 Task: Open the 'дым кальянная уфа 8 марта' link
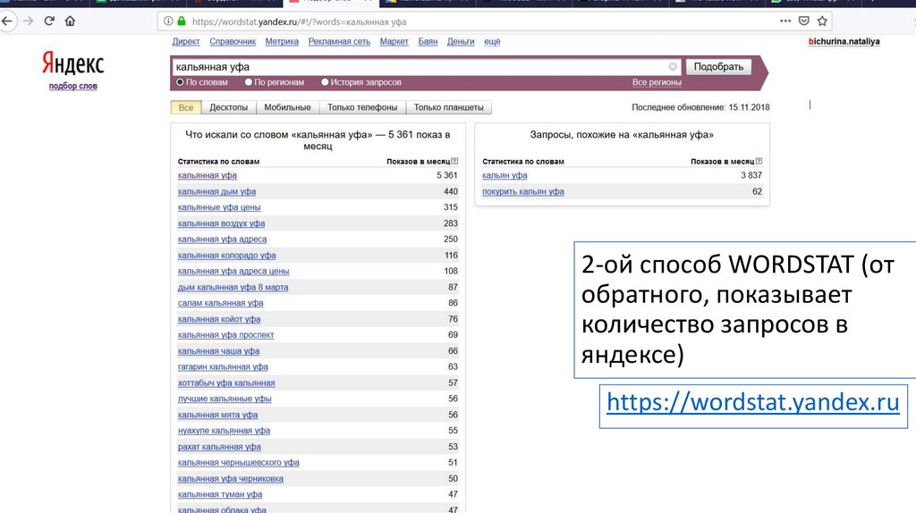pyautogui.click(x=233, y=287)
